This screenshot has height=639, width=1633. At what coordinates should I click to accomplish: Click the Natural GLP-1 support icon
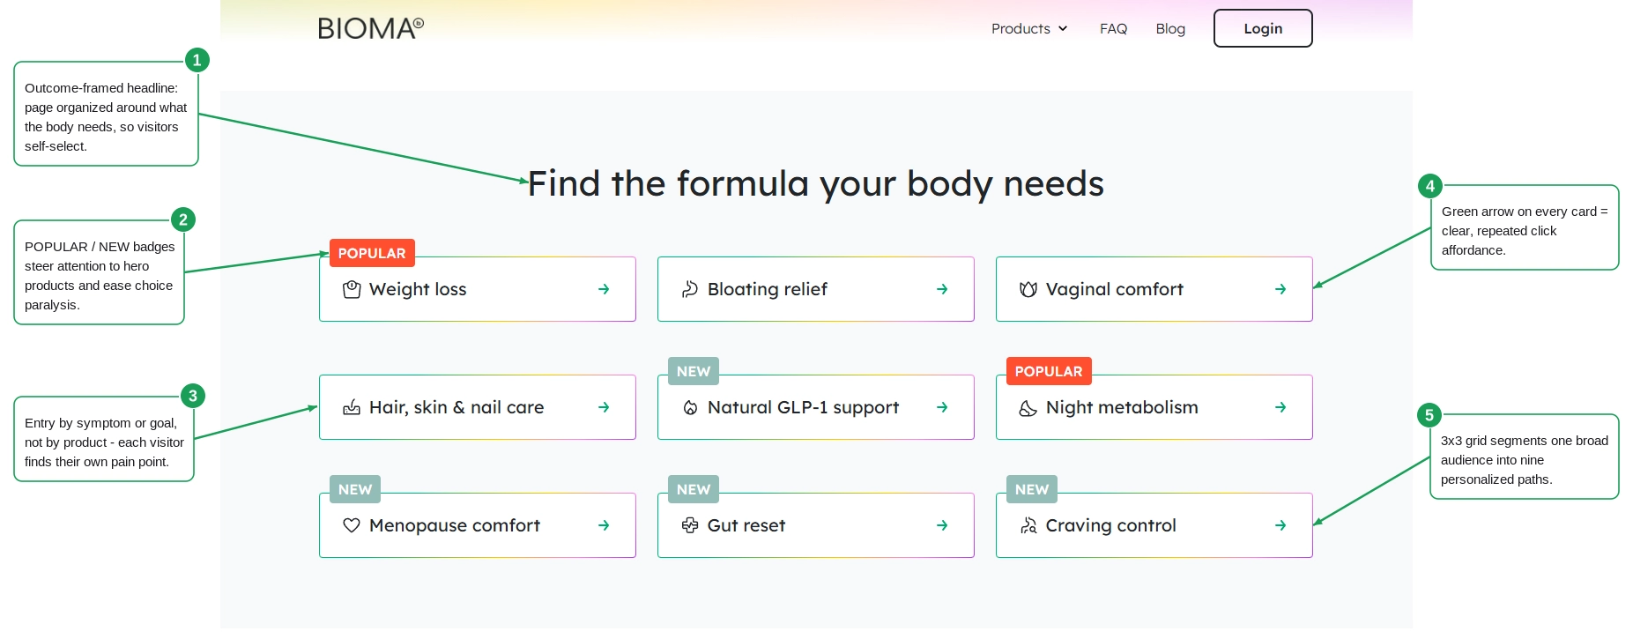coord(690,407)
